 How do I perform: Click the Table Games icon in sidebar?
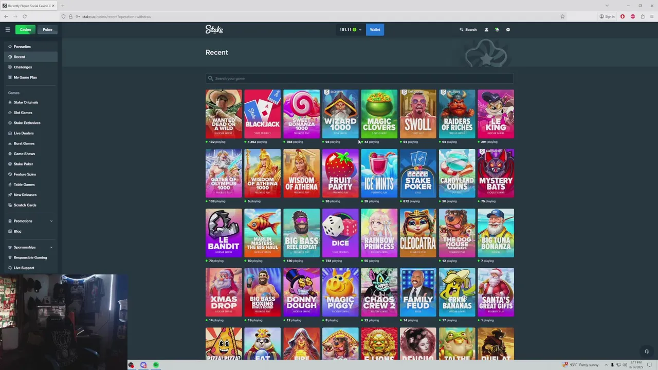point(10,184)
